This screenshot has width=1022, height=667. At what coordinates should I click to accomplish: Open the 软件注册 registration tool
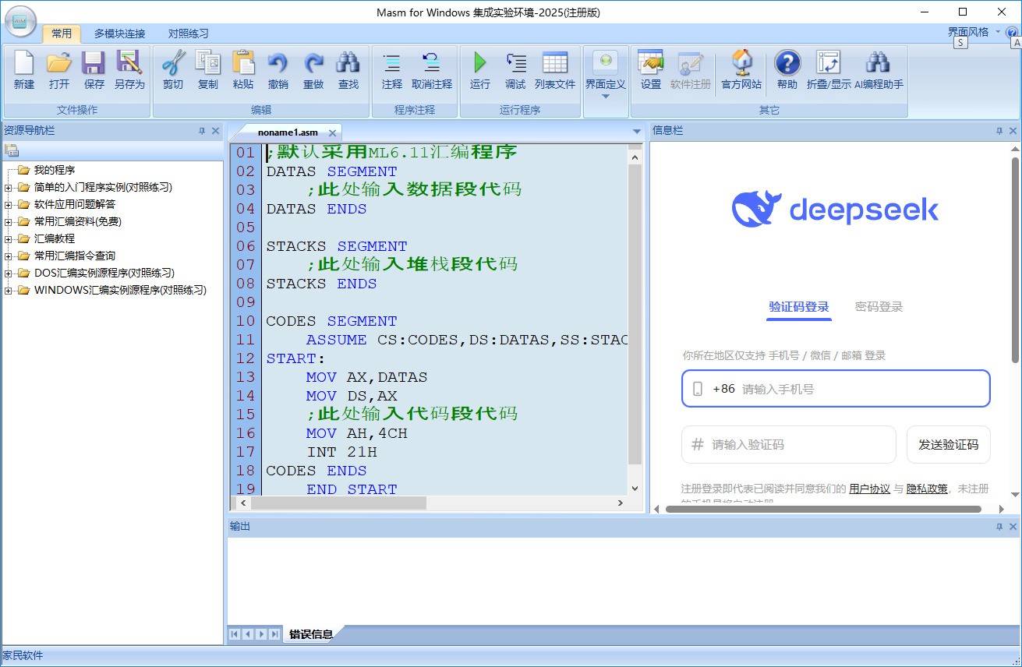pyautogui.click(x=688, y=70)
